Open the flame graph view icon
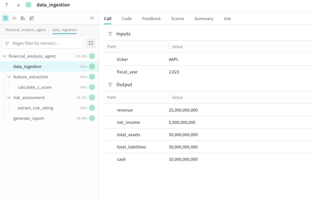The width and height of the screenshot is (313, 202). [x=23, y=18]
